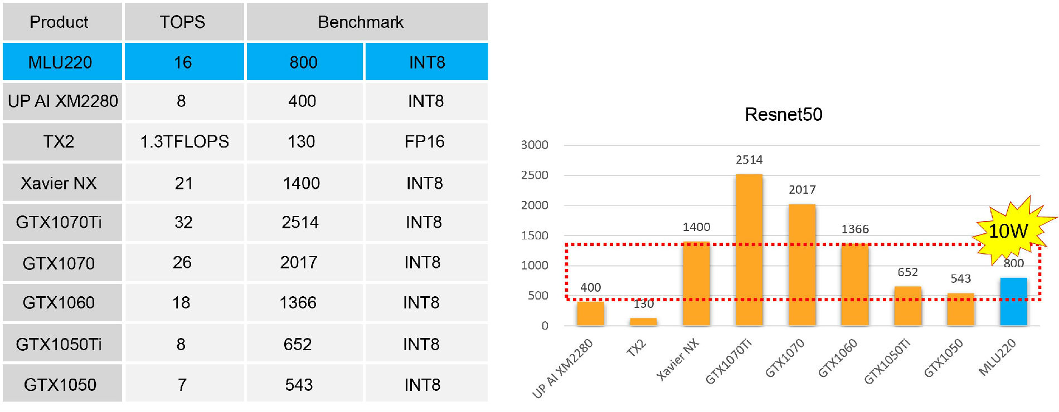
Task: Click the "UP AI XM2280" table cell
Action: 62,101
